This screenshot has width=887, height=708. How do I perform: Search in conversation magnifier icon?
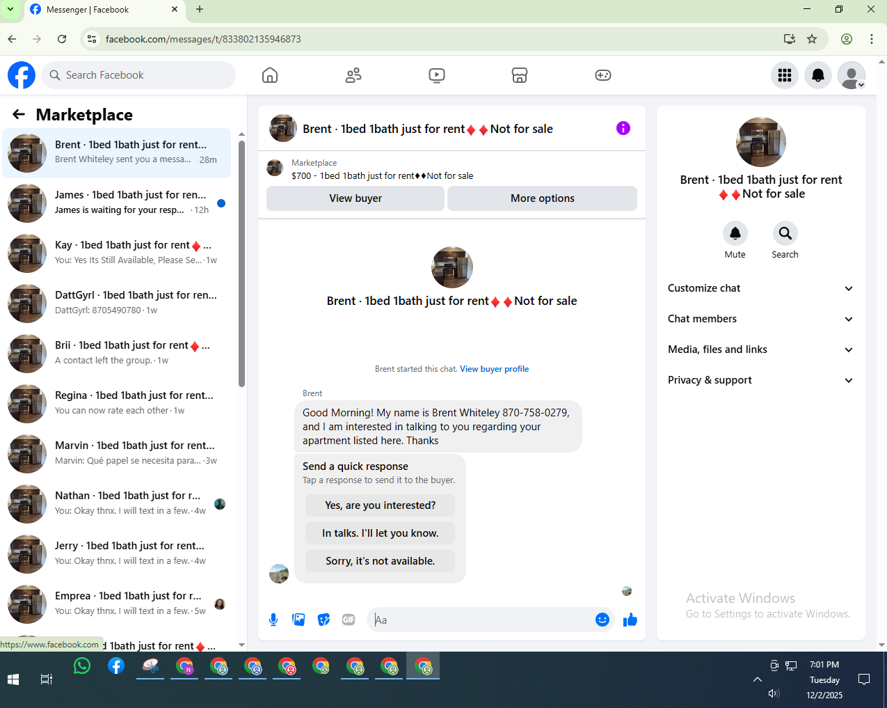point(785,233)
